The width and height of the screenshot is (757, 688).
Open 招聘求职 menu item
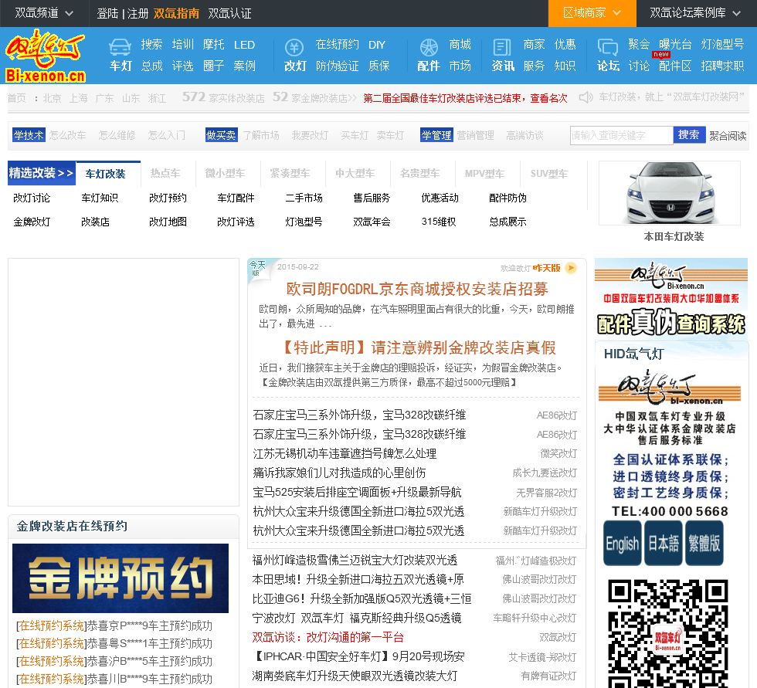[722, 66]
